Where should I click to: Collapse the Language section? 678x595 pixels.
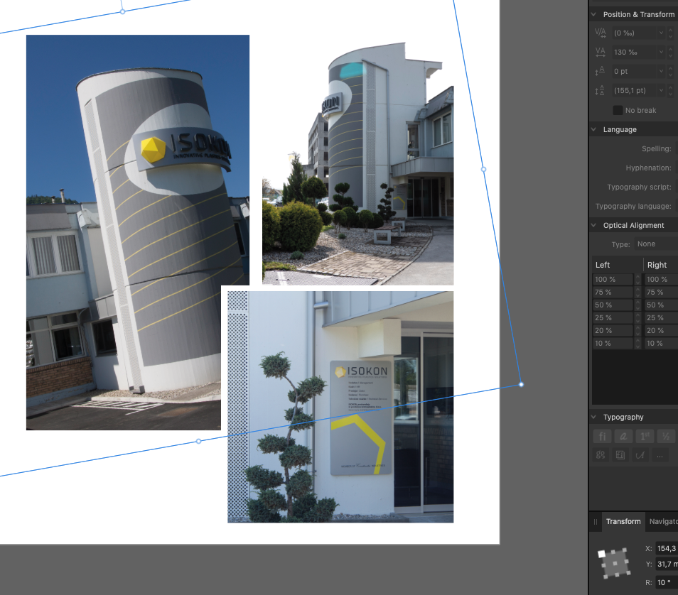(x=593, y=129)
